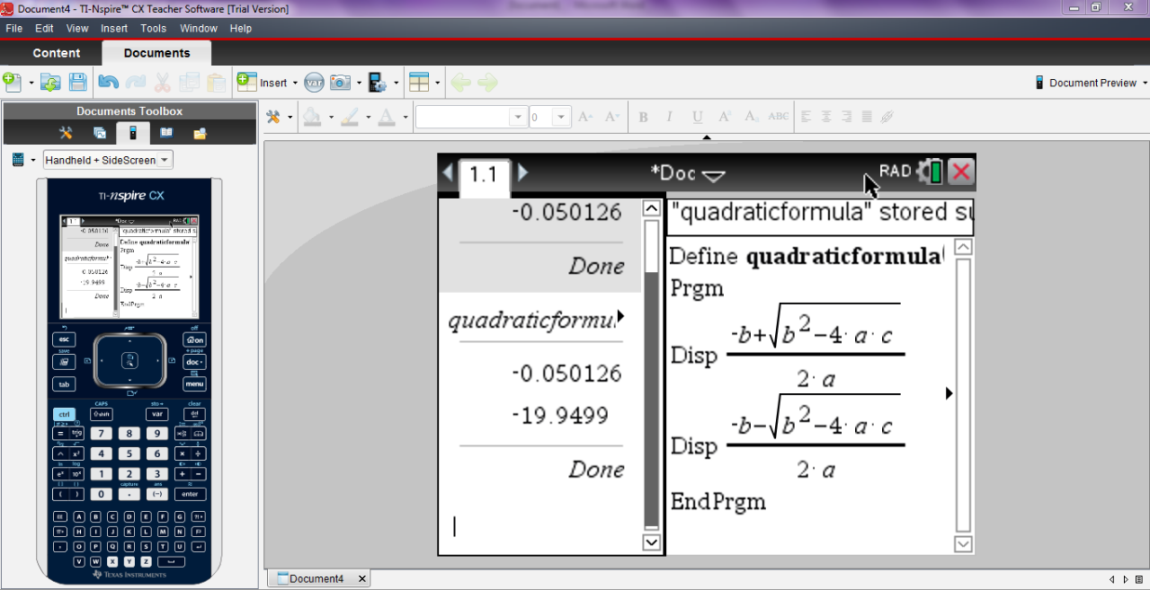
Task: Go to previous page with left arrow beside 1.1
Action: [448, 172]
